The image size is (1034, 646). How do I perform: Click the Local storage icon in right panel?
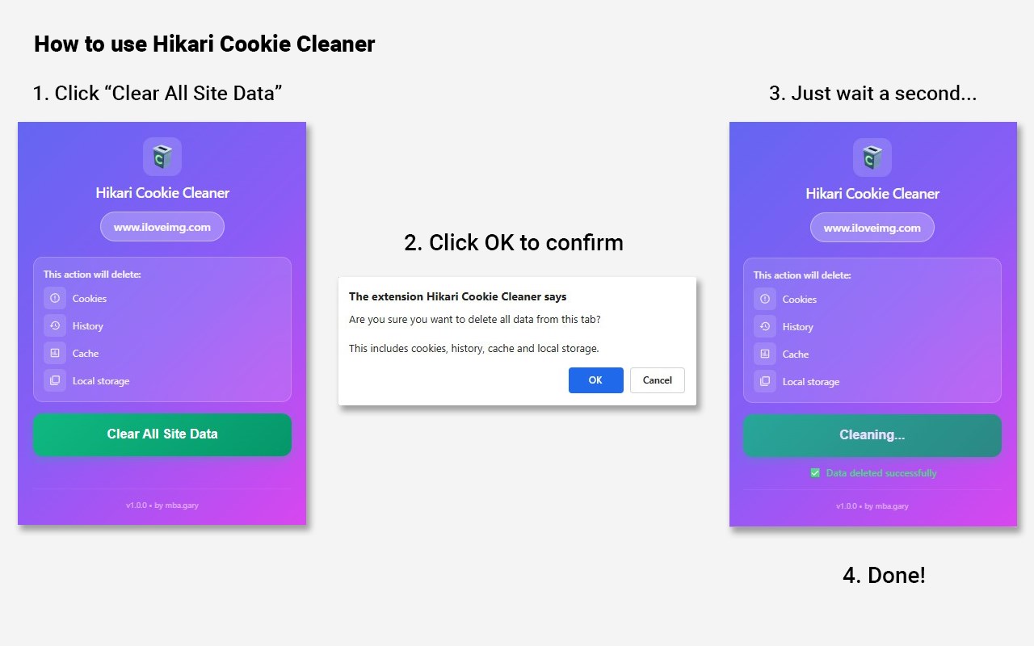[765, 382]
